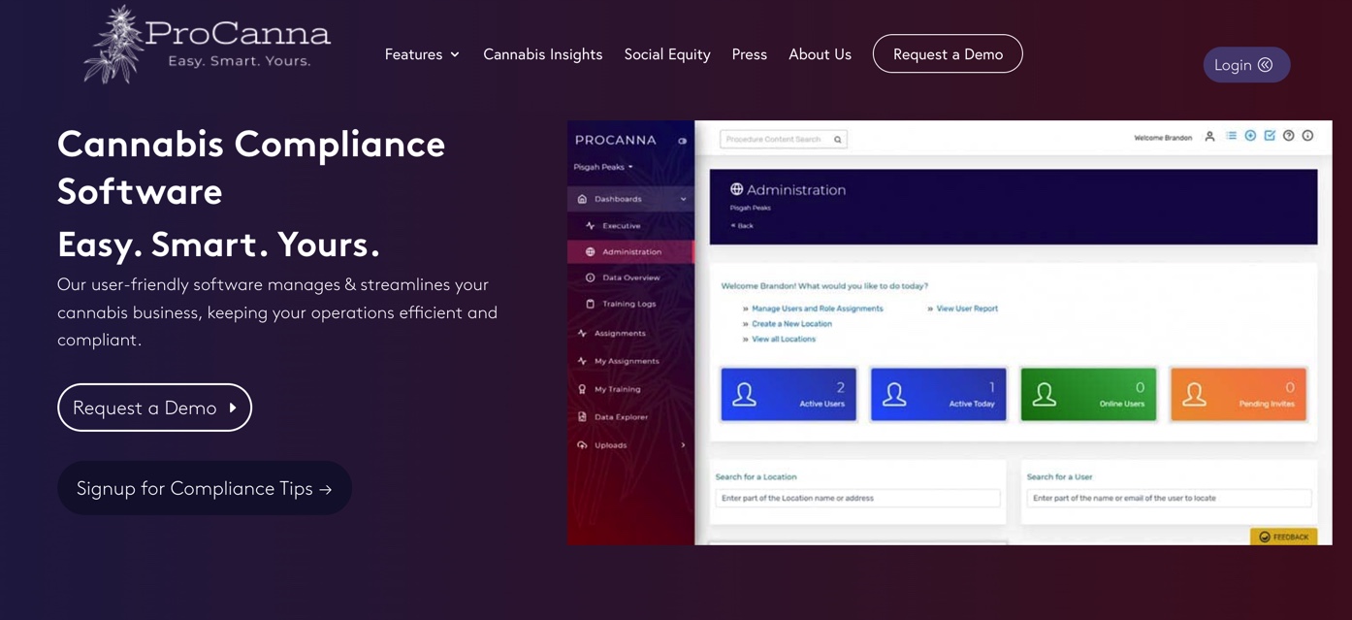Click the person icon on Online Users card
The height and width of the screenshot is (620, 1352).
coord(1045,395)
